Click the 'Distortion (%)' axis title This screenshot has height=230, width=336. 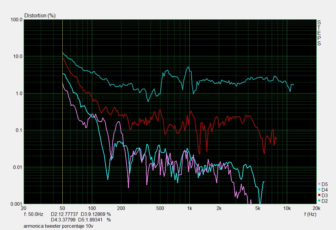[x=40, y=16]
